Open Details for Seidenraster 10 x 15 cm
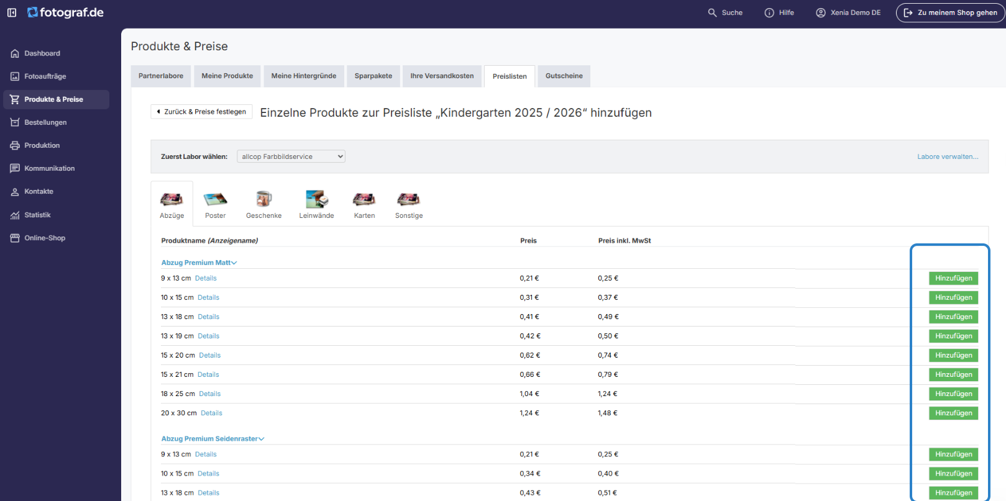Image resolution: width=1006 pixels, height=501 pixels. pos(209,474)
